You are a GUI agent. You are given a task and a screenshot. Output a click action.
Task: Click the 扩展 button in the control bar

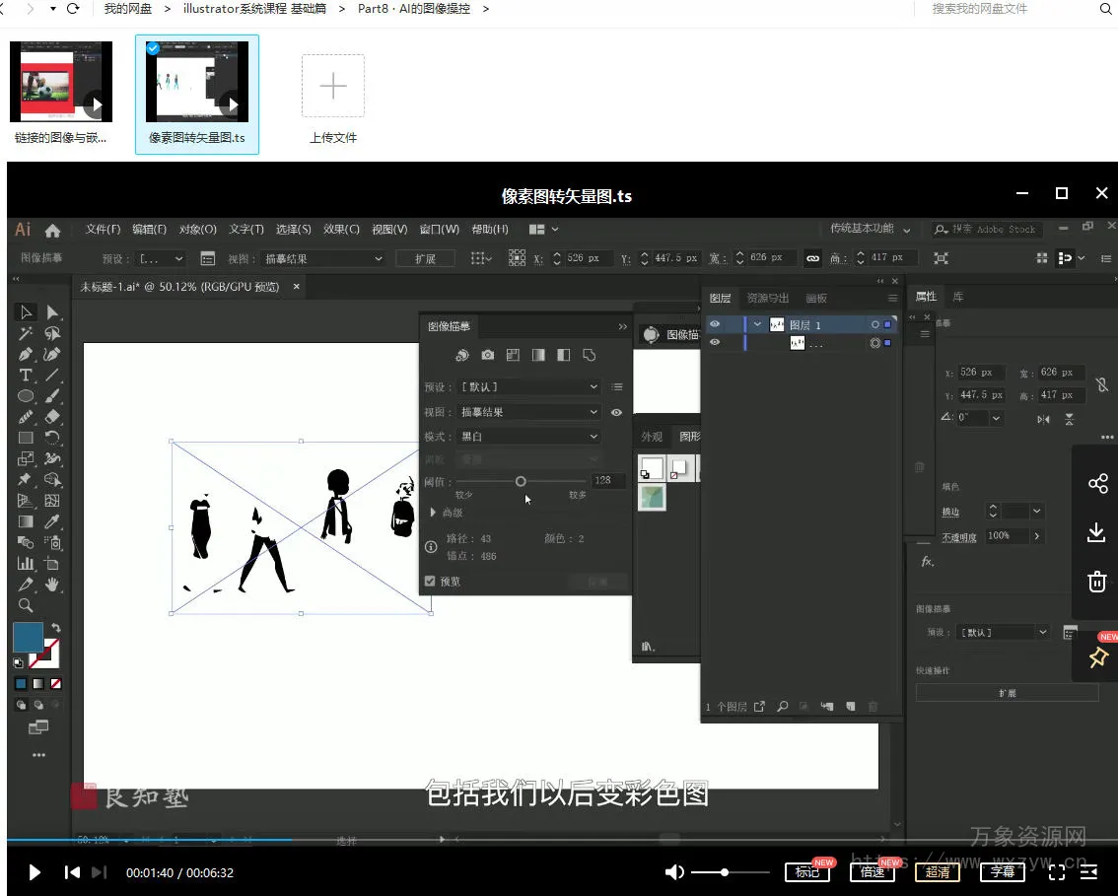tap(425, 258)
